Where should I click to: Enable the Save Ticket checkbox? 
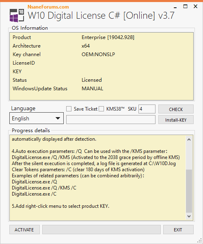[x=69, y=109]
